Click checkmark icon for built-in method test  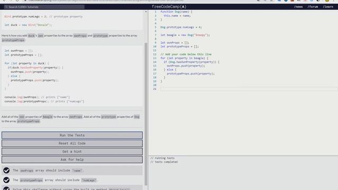(x=6, y=188)
